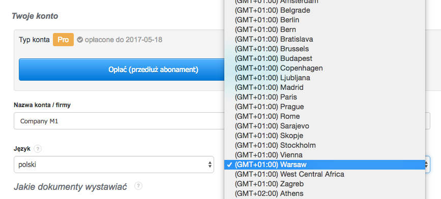Choose (GMT+01:00) Zagreb timezone
This screenshot has width=441, height=199.
pyautogui.click(x=325, y=184)
